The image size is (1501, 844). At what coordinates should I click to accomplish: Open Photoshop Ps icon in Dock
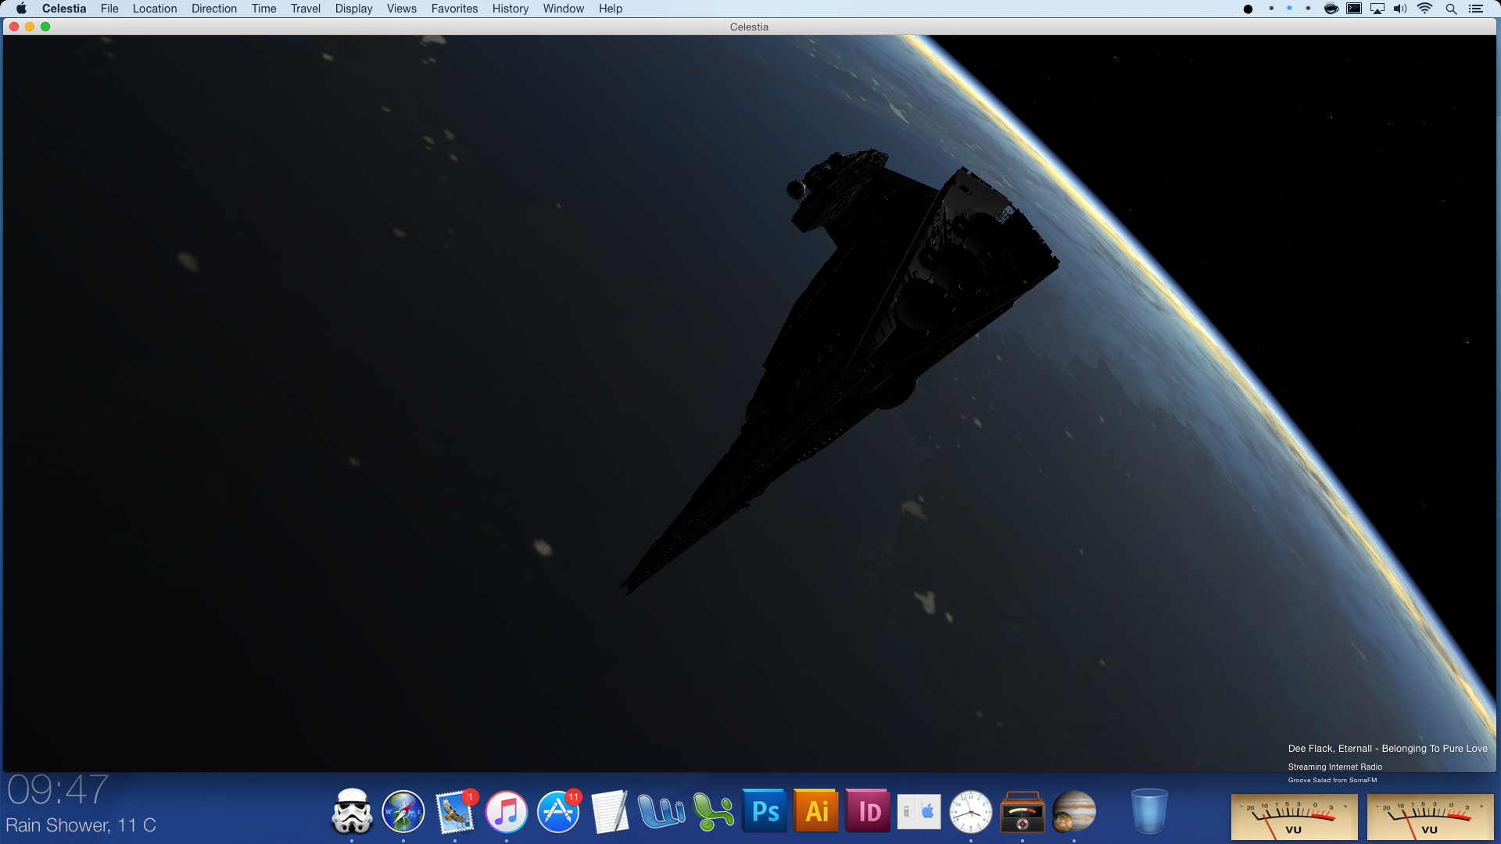(x=765, y=811)
